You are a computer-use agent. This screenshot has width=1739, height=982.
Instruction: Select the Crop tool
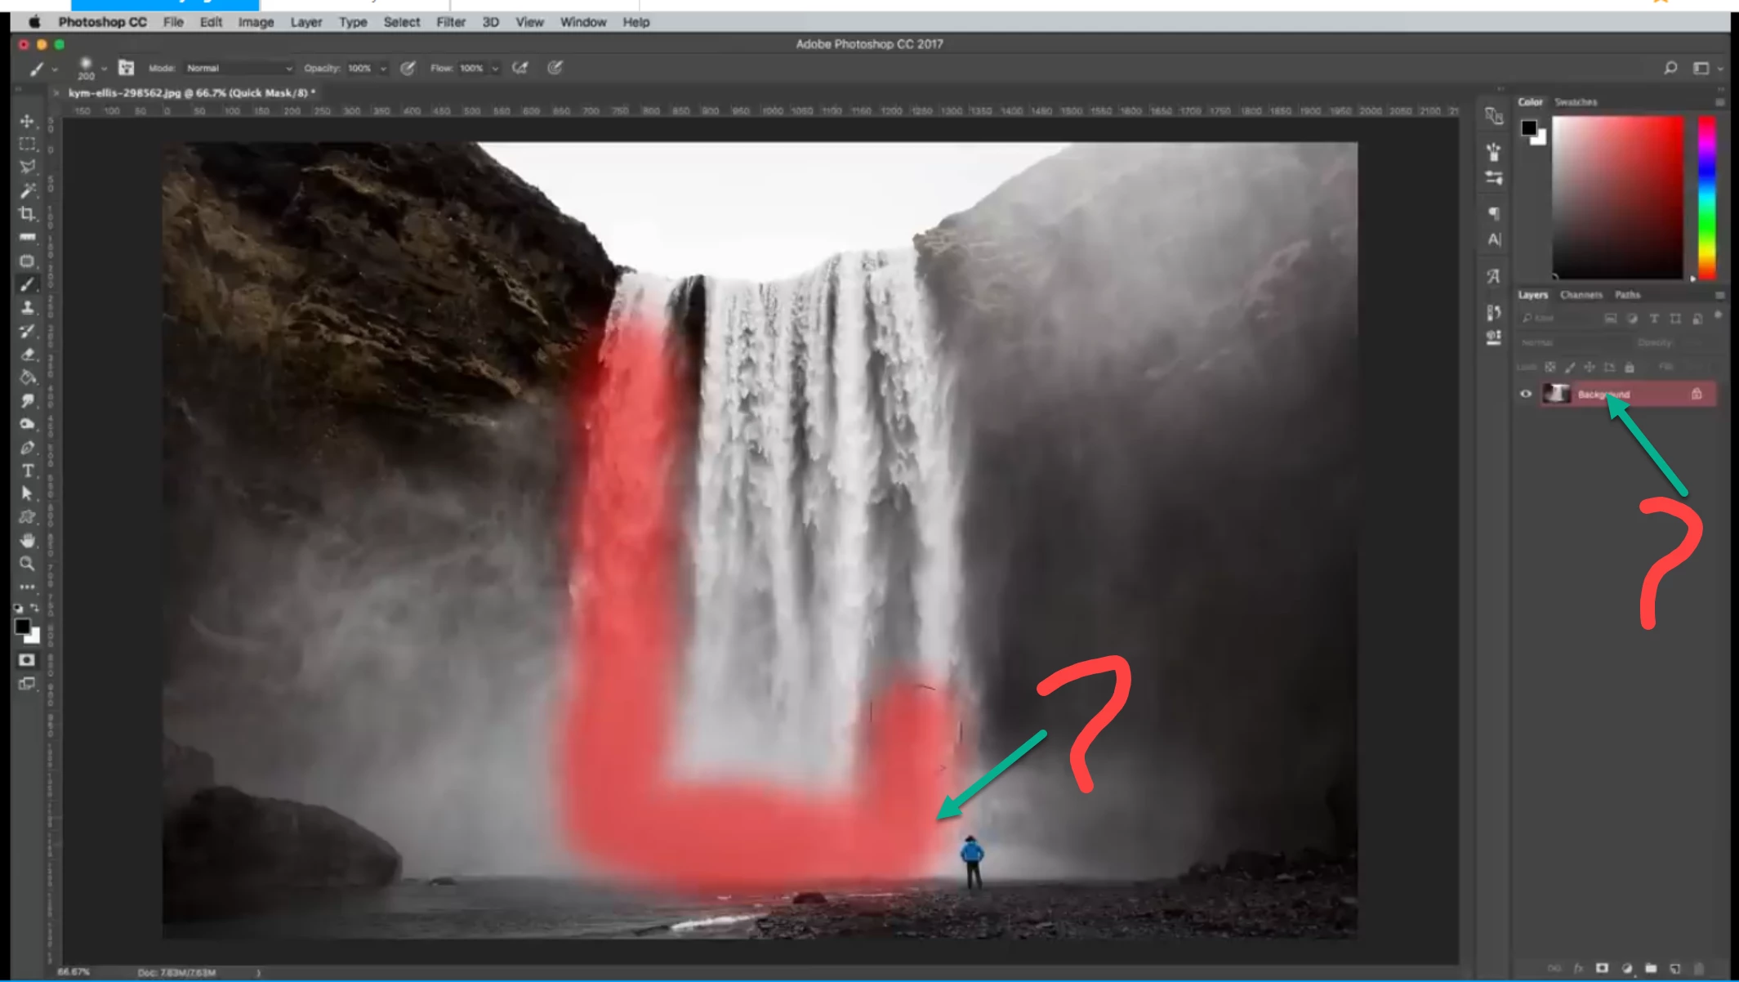point(27,214)
